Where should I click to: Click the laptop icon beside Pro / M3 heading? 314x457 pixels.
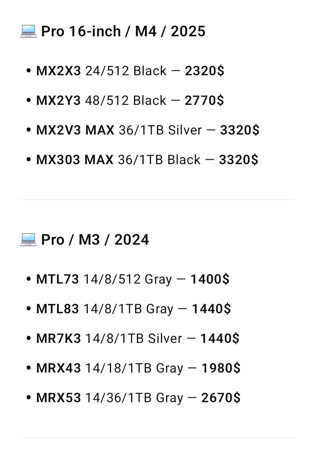click(28, 239)
